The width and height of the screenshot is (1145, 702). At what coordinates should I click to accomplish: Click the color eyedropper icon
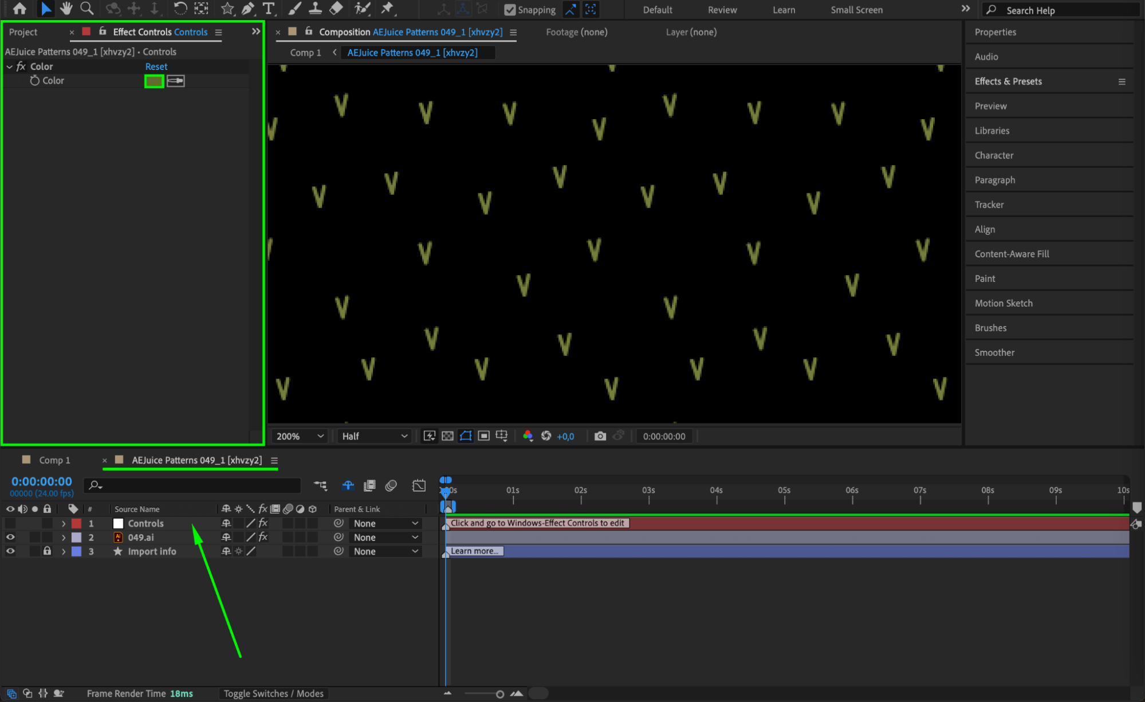pos(176,81)
